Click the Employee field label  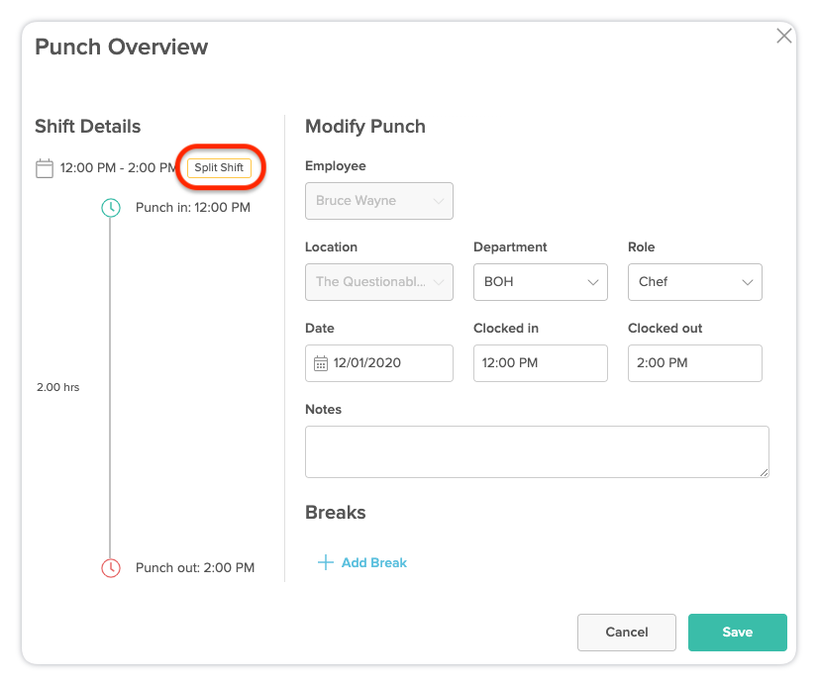click(x=336, y=165)
